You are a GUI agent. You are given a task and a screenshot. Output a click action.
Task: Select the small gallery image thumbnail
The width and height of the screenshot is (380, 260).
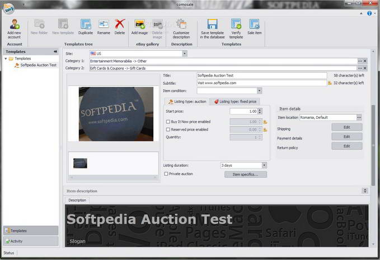80,163
